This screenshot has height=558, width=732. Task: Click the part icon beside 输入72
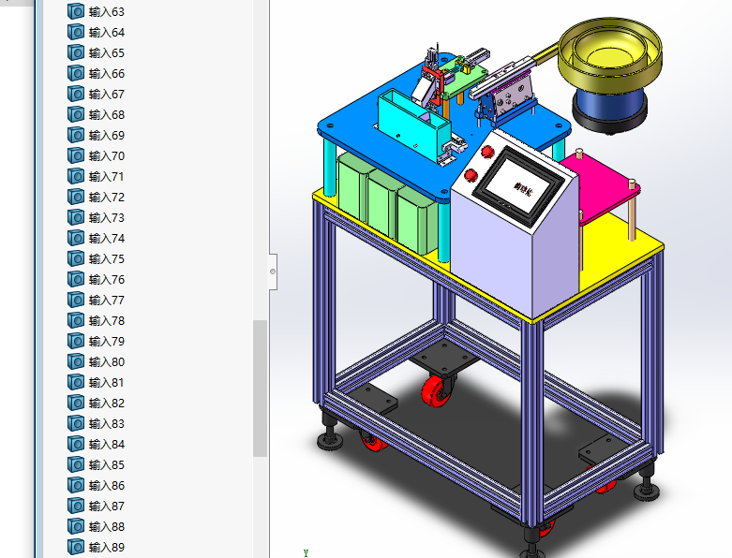(x=76, y=197)
